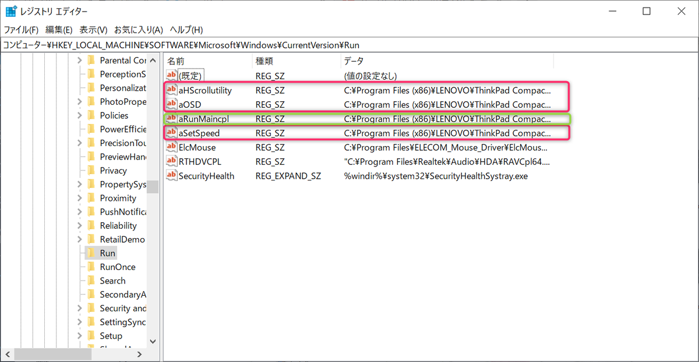
Task: Click the aSetSpeed value icon
Action: pos(172,133)
